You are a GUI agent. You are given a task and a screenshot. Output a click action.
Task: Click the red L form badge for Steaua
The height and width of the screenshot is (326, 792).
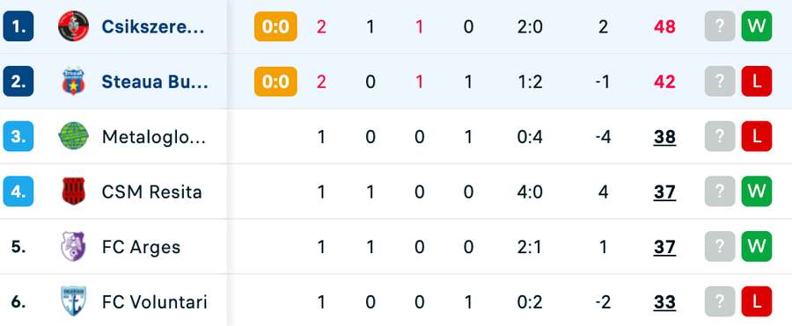pos(757,81)
